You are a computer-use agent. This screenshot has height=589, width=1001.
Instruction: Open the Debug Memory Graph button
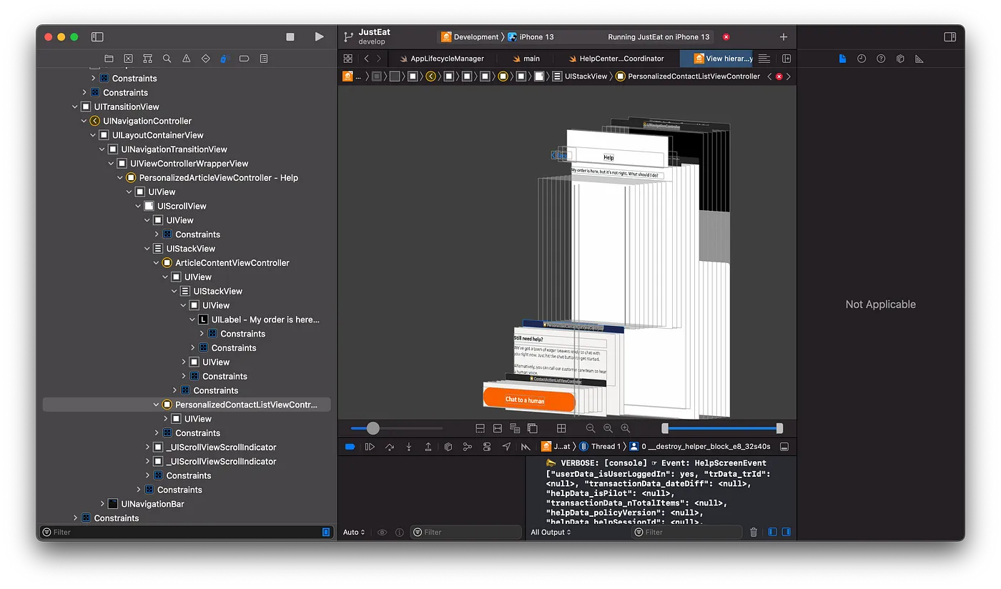point(468,447)
